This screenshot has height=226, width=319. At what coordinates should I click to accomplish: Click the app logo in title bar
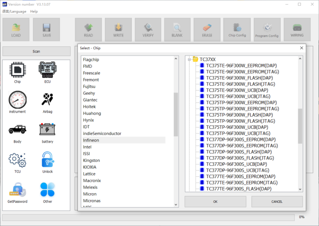(x=5, y=4)
